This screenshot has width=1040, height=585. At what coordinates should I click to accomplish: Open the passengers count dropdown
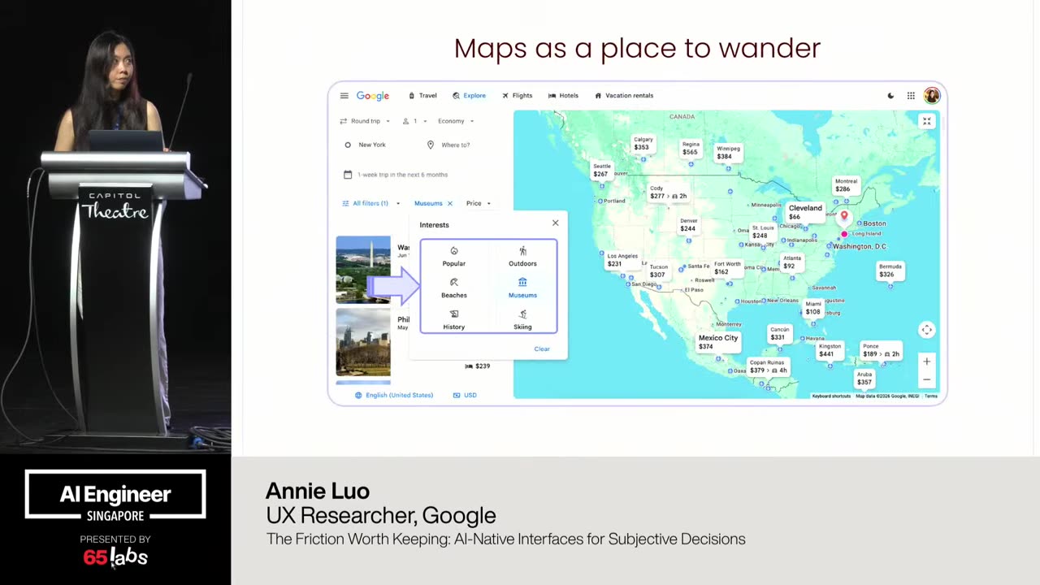click(415, 121)
